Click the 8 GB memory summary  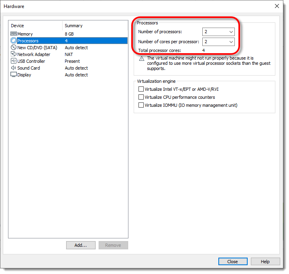click(x=69, y=34)
